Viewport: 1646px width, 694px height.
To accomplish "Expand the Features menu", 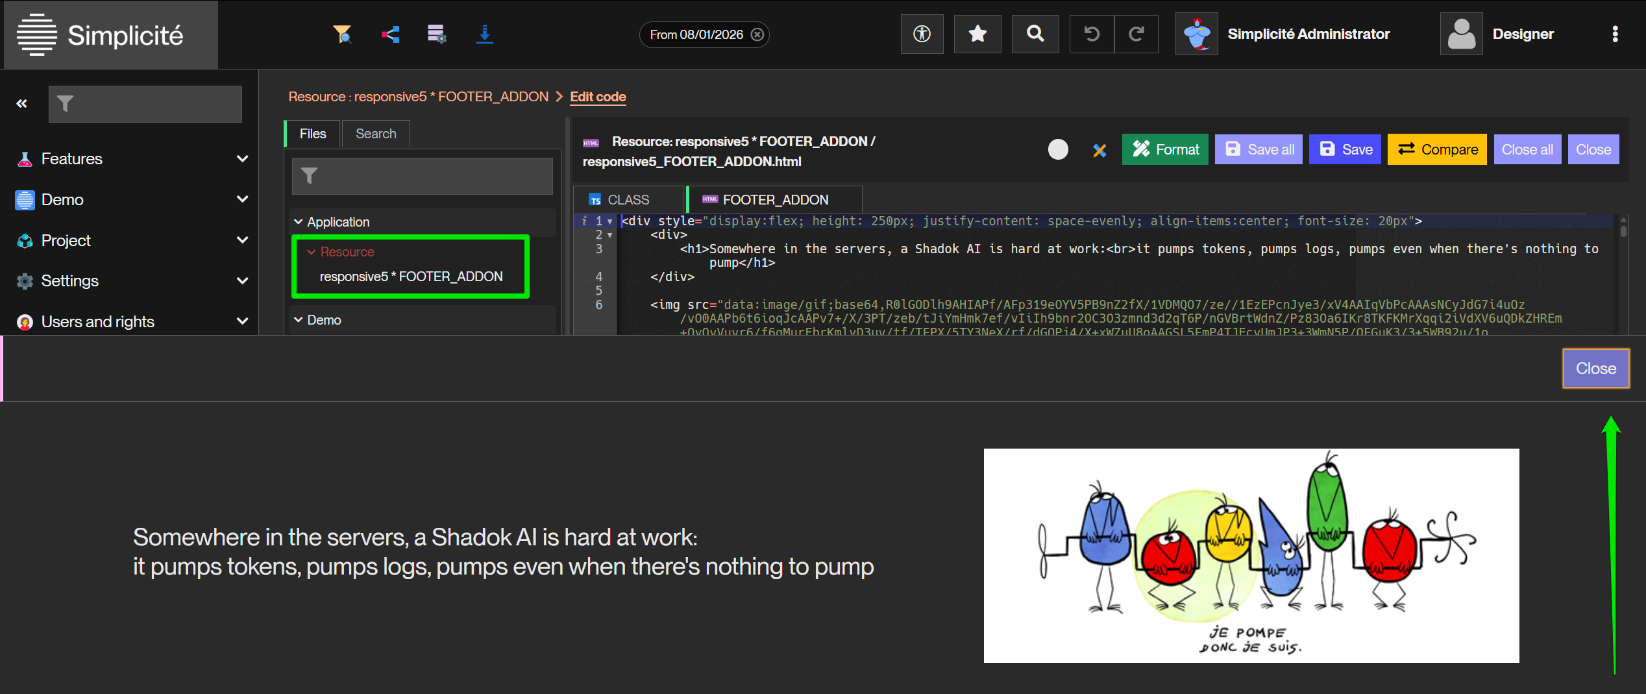I will click(x=132, y=158).
